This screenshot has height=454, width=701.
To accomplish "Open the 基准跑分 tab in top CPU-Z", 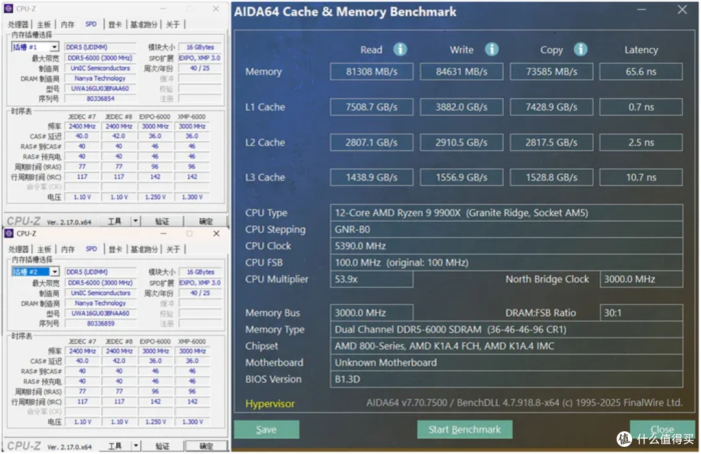I will 143,25.
